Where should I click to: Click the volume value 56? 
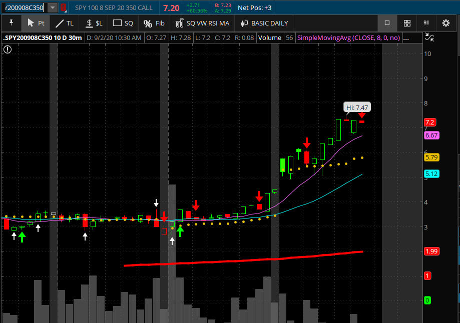(x=289, y=38)
